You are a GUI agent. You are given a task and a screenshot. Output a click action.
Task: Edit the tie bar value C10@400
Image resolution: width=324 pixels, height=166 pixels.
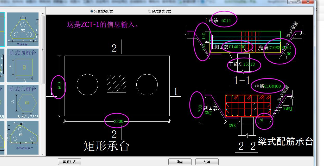pyautogui.click(x=272, y=86)
